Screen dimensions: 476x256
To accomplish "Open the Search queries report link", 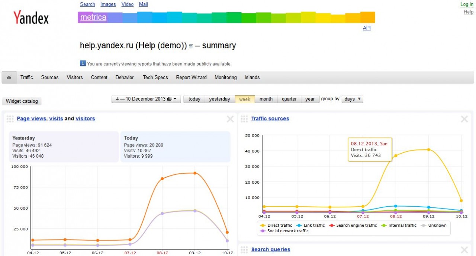I will click(271, 250).
